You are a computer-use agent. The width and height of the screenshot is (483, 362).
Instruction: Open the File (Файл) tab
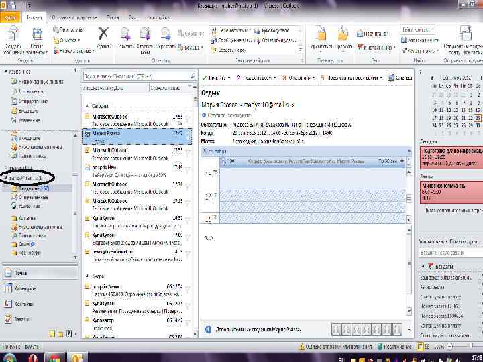coord(10,18)
